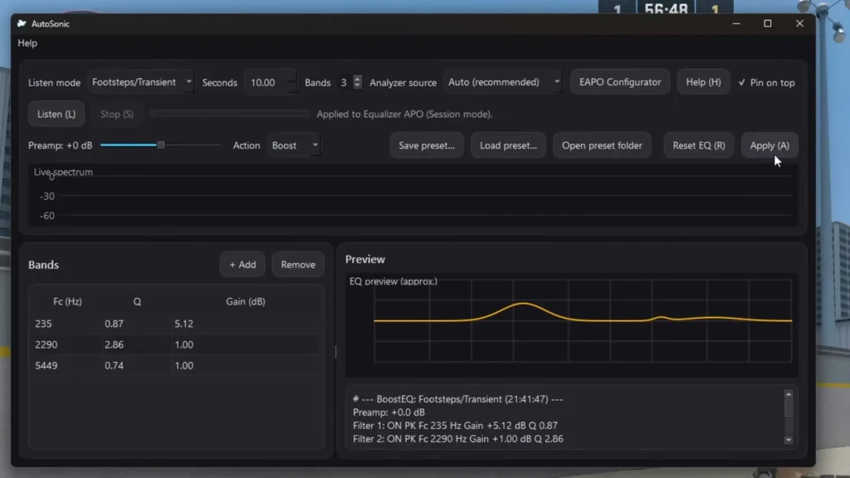Image resolution: width=850 pixels, height=478 pixels.
Task: Select the 0.74 Q value cell
Action: [x=136, y=365]
